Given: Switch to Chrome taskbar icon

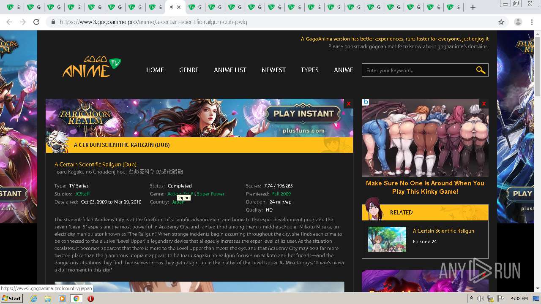Looking at the screenshot, I should [76, 299].
